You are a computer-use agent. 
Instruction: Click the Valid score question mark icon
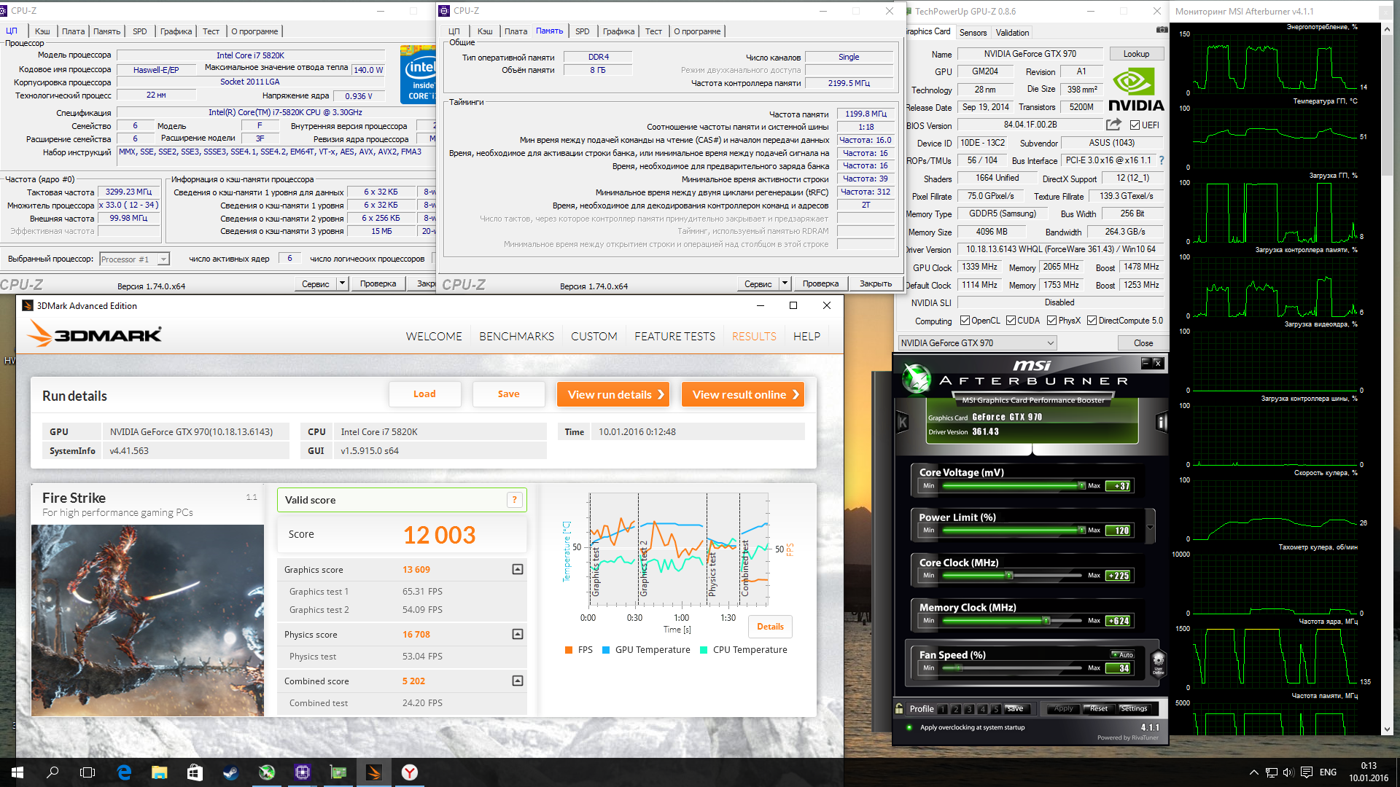[x=515, y=500]
